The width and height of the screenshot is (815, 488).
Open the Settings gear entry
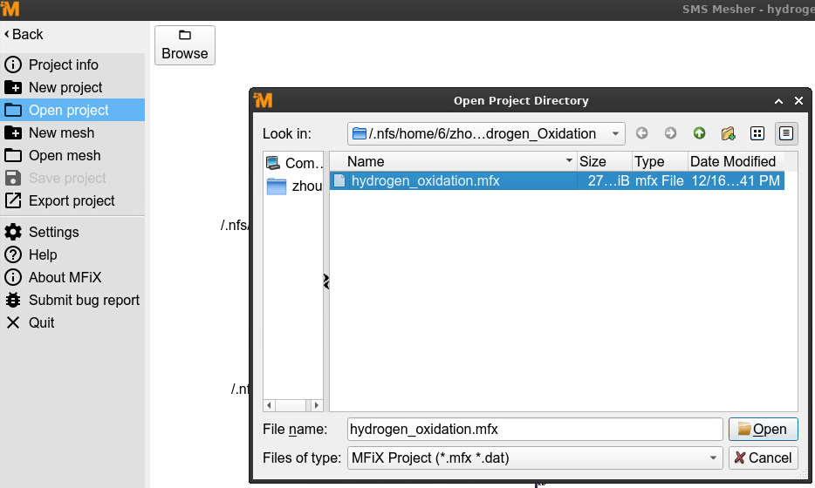(53, 232)
